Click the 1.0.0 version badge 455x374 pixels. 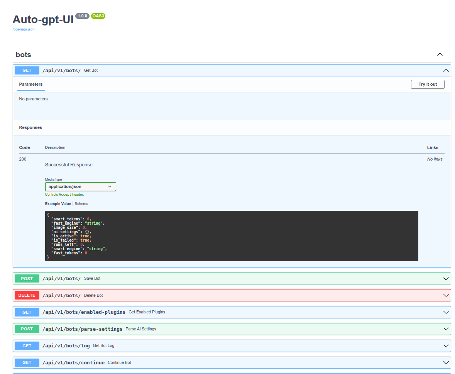[83, 16]
